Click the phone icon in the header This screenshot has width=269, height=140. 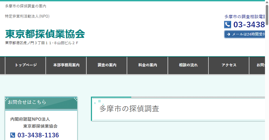[228, 25]
